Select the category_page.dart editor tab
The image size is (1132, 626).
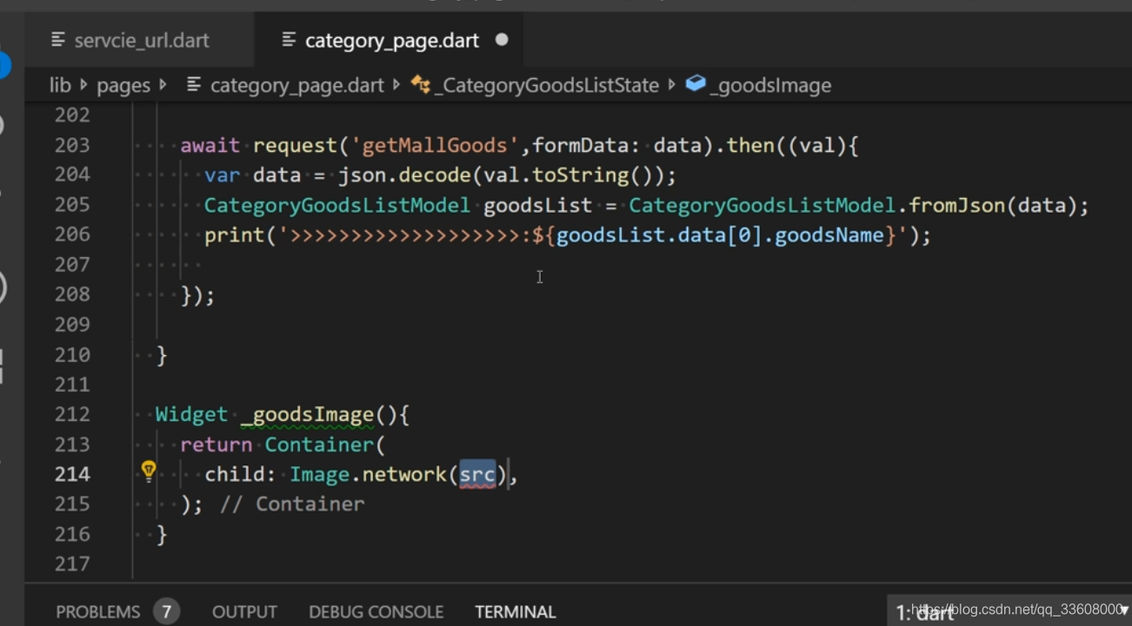pos(391,40)
